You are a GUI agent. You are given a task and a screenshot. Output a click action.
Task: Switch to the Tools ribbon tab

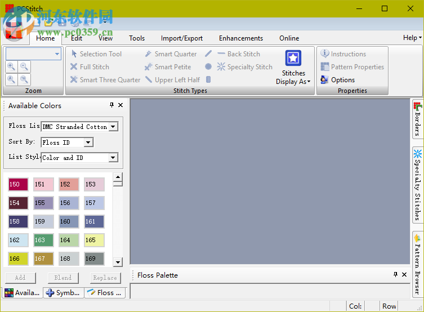tap(137, 38)
